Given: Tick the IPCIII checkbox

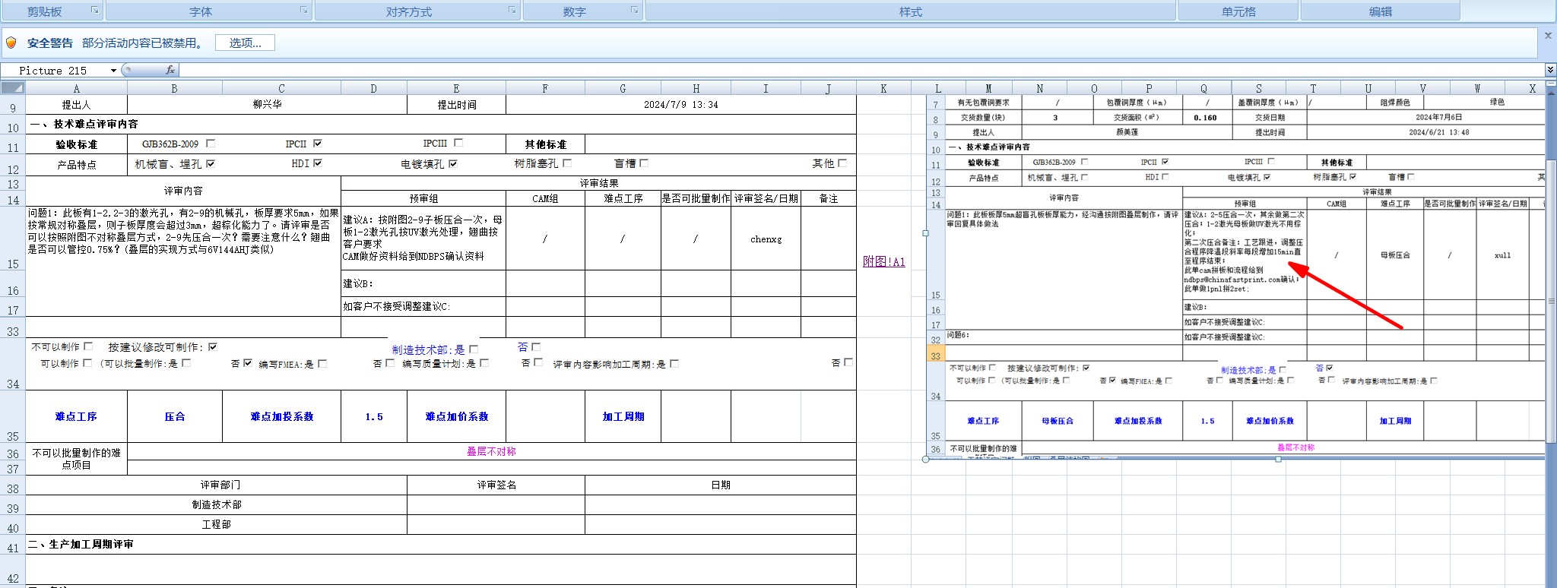Looking at the screenshot, I should pos(458,142).
